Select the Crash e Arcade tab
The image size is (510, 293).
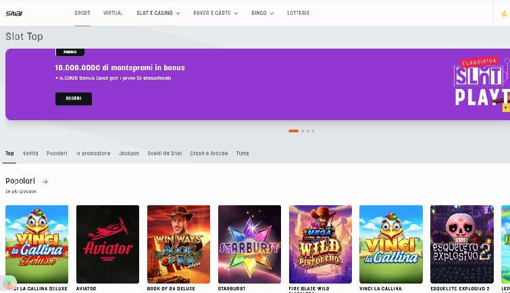(x=209, y=153)
